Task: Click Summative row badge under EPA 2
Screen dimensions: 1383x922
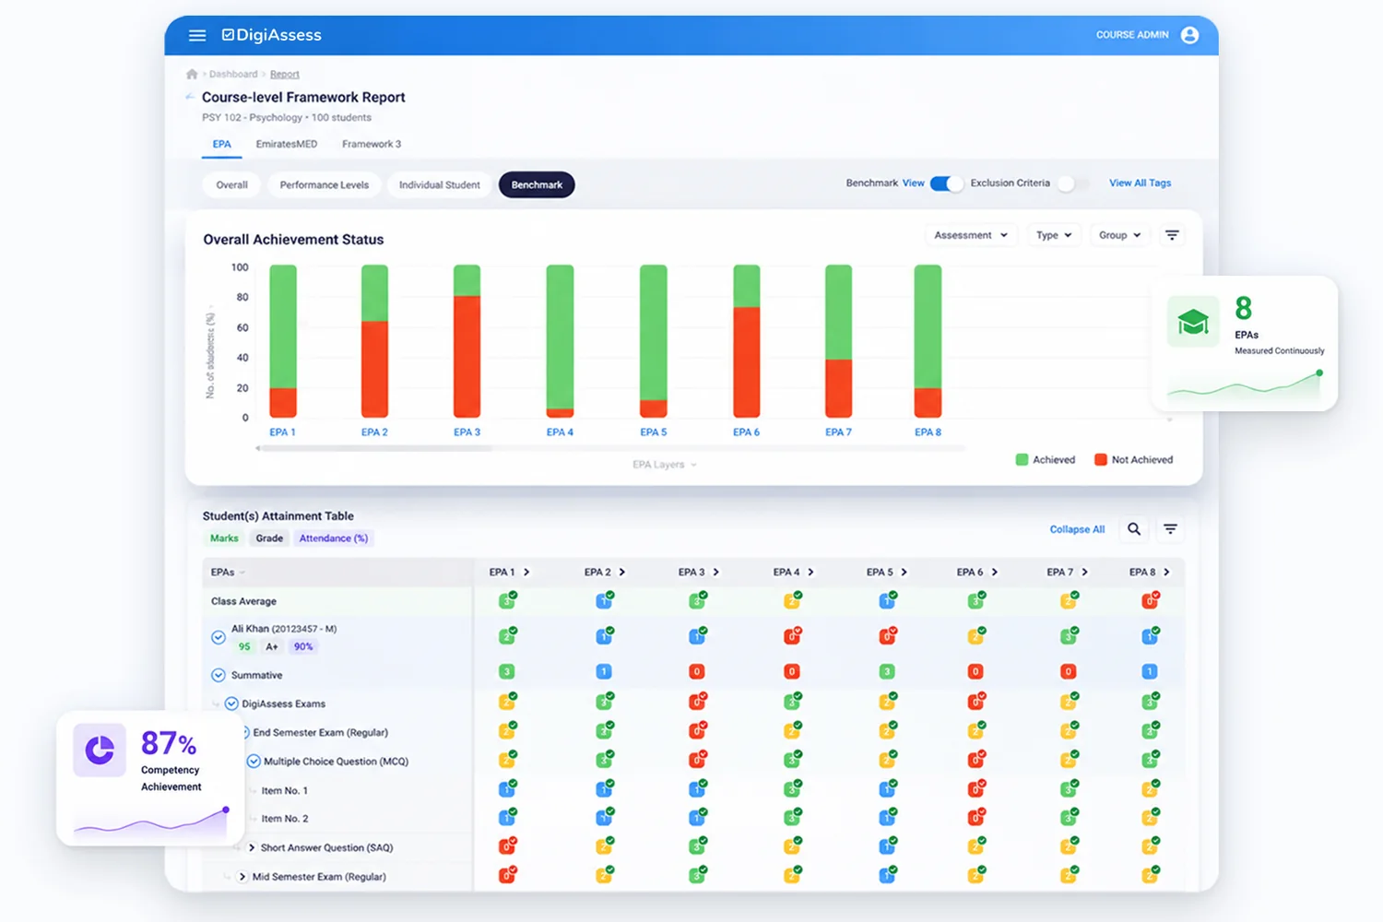Action: (x=604, y=671)
